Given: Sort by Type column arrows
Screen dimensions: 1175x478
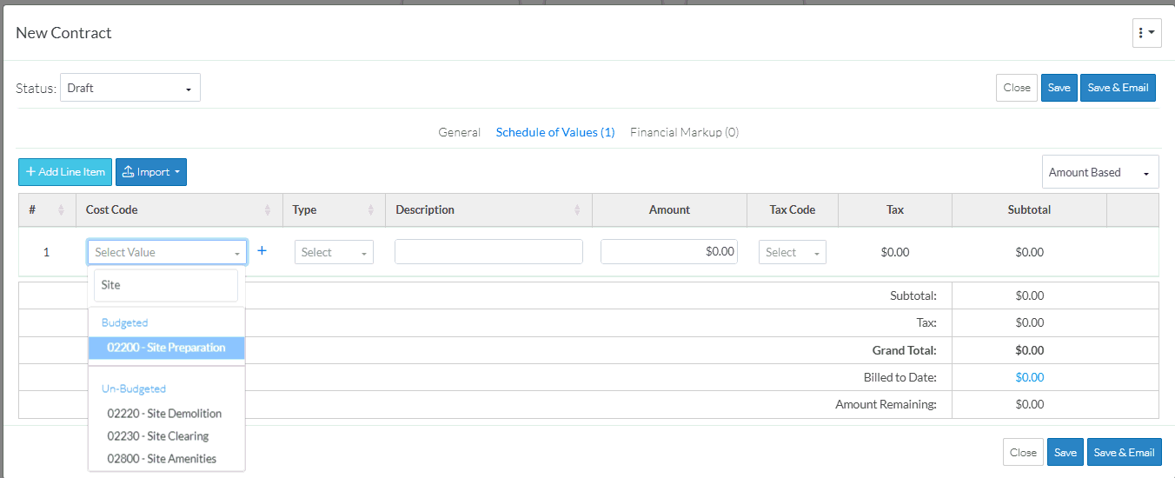Looking at the screenshot, I should (371, 210).
